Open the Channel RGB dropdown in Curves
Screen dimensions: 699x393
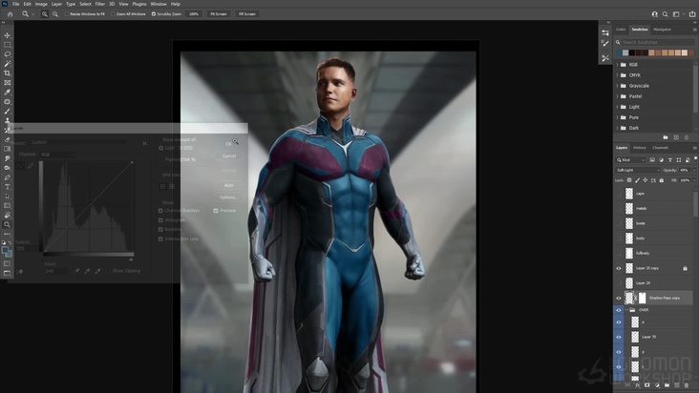[x=57, y=155]
